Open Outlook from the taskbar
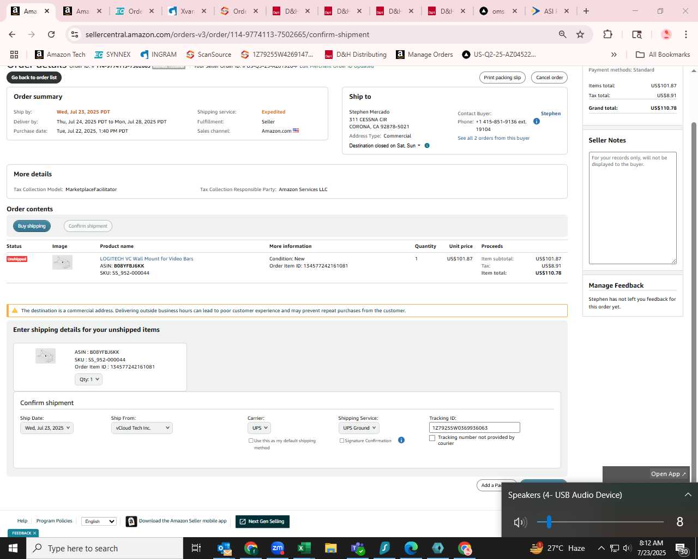 pyautogui.click(x=224, y=548)
